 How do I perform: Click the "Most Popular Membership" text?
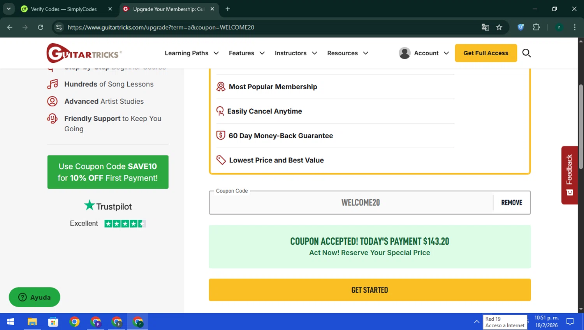(273, 87)
